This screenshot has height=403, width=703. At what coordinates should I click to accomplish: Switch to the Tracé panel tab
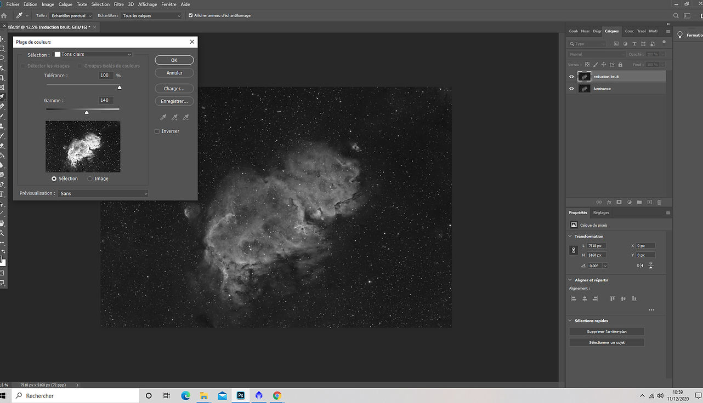pyautogui.click(x=641, y=31)
